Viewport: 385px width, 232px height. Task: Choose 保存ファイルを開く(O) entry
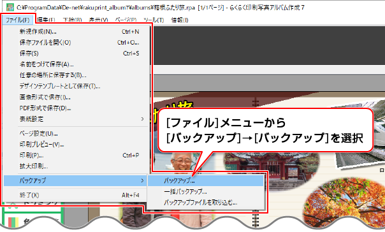76,43
